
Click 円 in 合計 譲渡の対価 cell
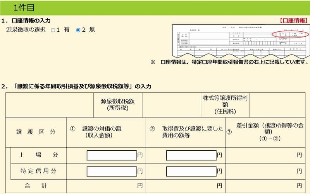coord(140,186)
